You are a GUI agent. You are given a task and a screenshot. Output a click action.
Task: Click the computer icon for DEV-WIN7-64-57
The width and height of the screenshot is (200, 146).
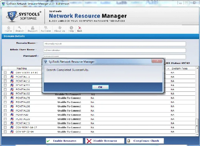click(12, 127)
